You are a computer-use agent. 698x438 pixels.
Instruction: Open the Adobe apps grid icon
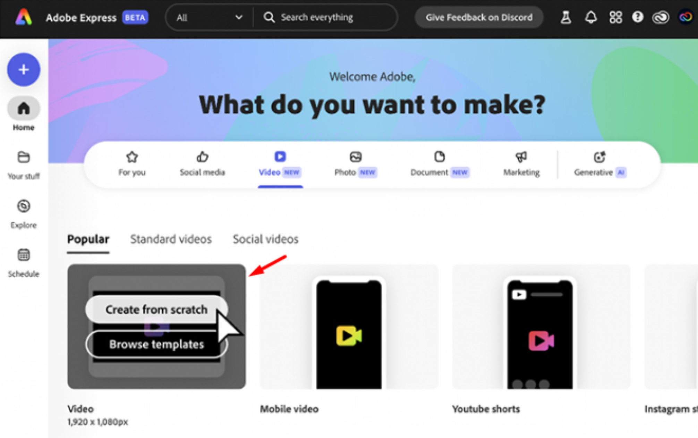pyautogui.click(x=615, y=17)
